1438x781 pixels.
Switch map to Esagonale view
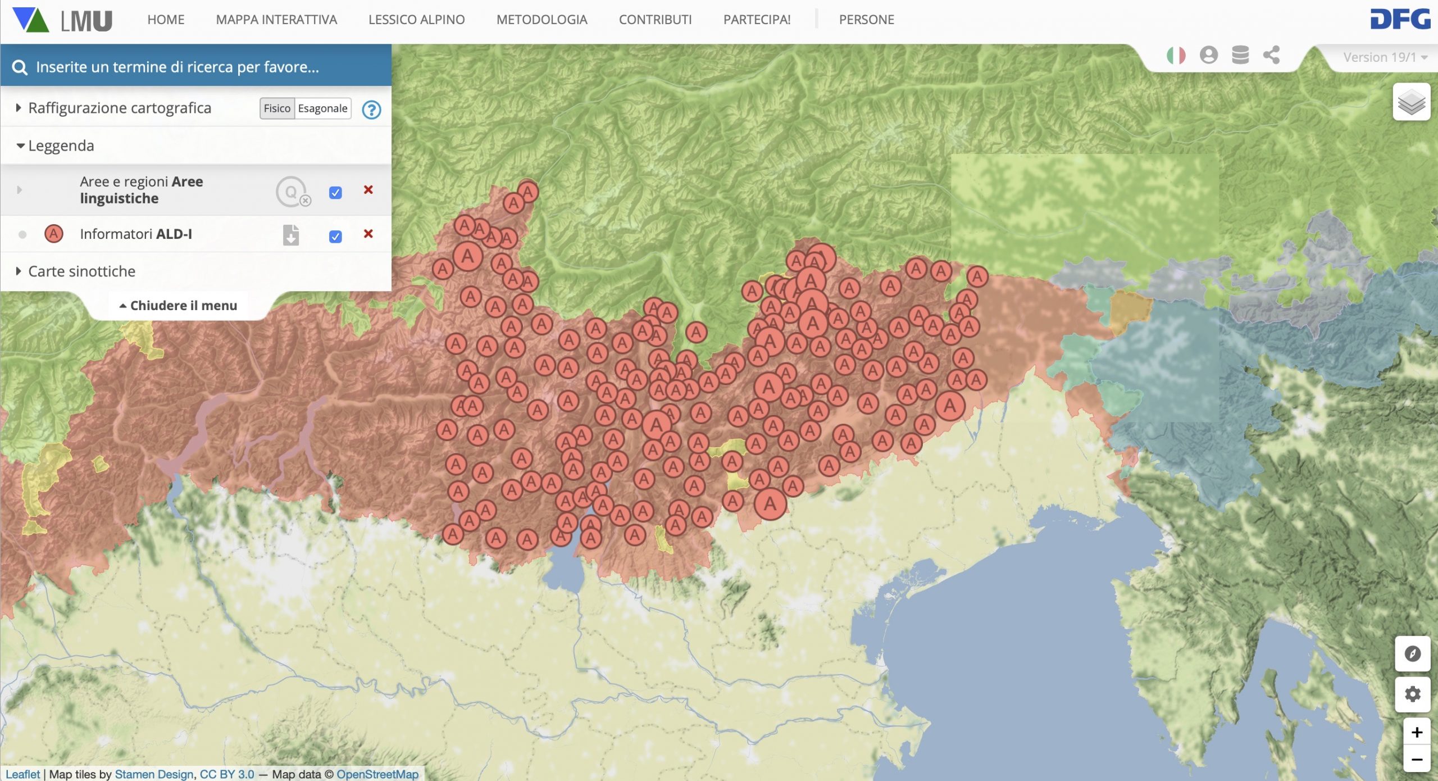(x=322, y=108)
